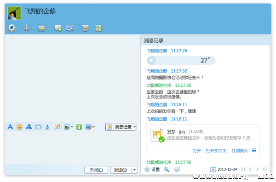Open send options arrow beside 发送(S)
276x182 pixels.
(x=134, y=170)
